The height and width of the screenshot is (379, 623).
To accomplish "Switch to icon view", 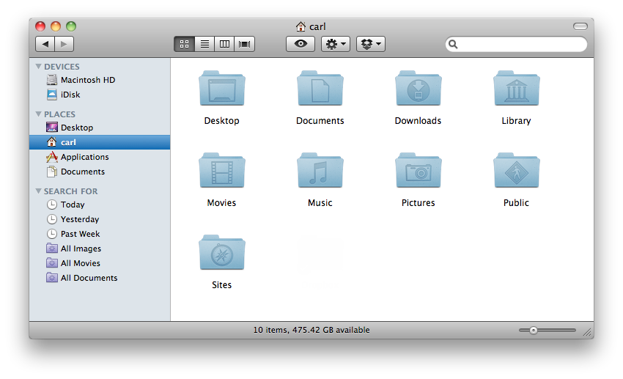I will click(x=185, y=44).
